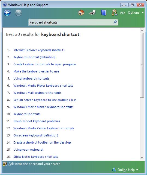Open Internet Explorer keyboard shortcuts result
The width and height of the screenshot is (147, 175).
coord(39,50)
